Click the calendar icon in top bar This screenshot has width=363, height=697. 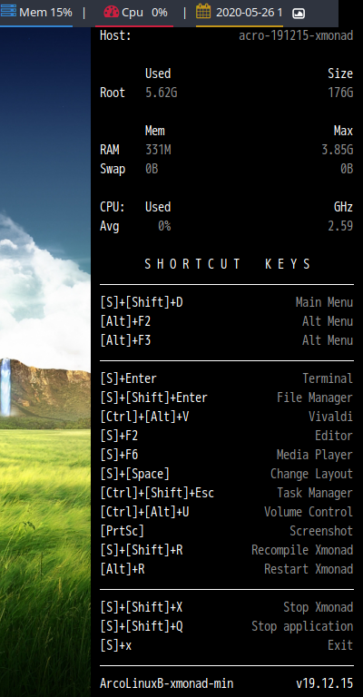203,12
